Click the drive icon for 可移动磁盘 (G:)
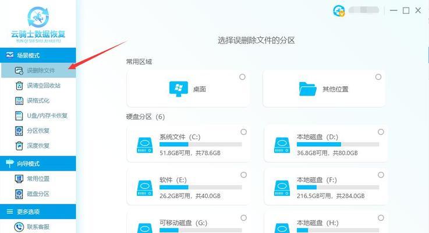The image size is (429, 233). (145, 228)
